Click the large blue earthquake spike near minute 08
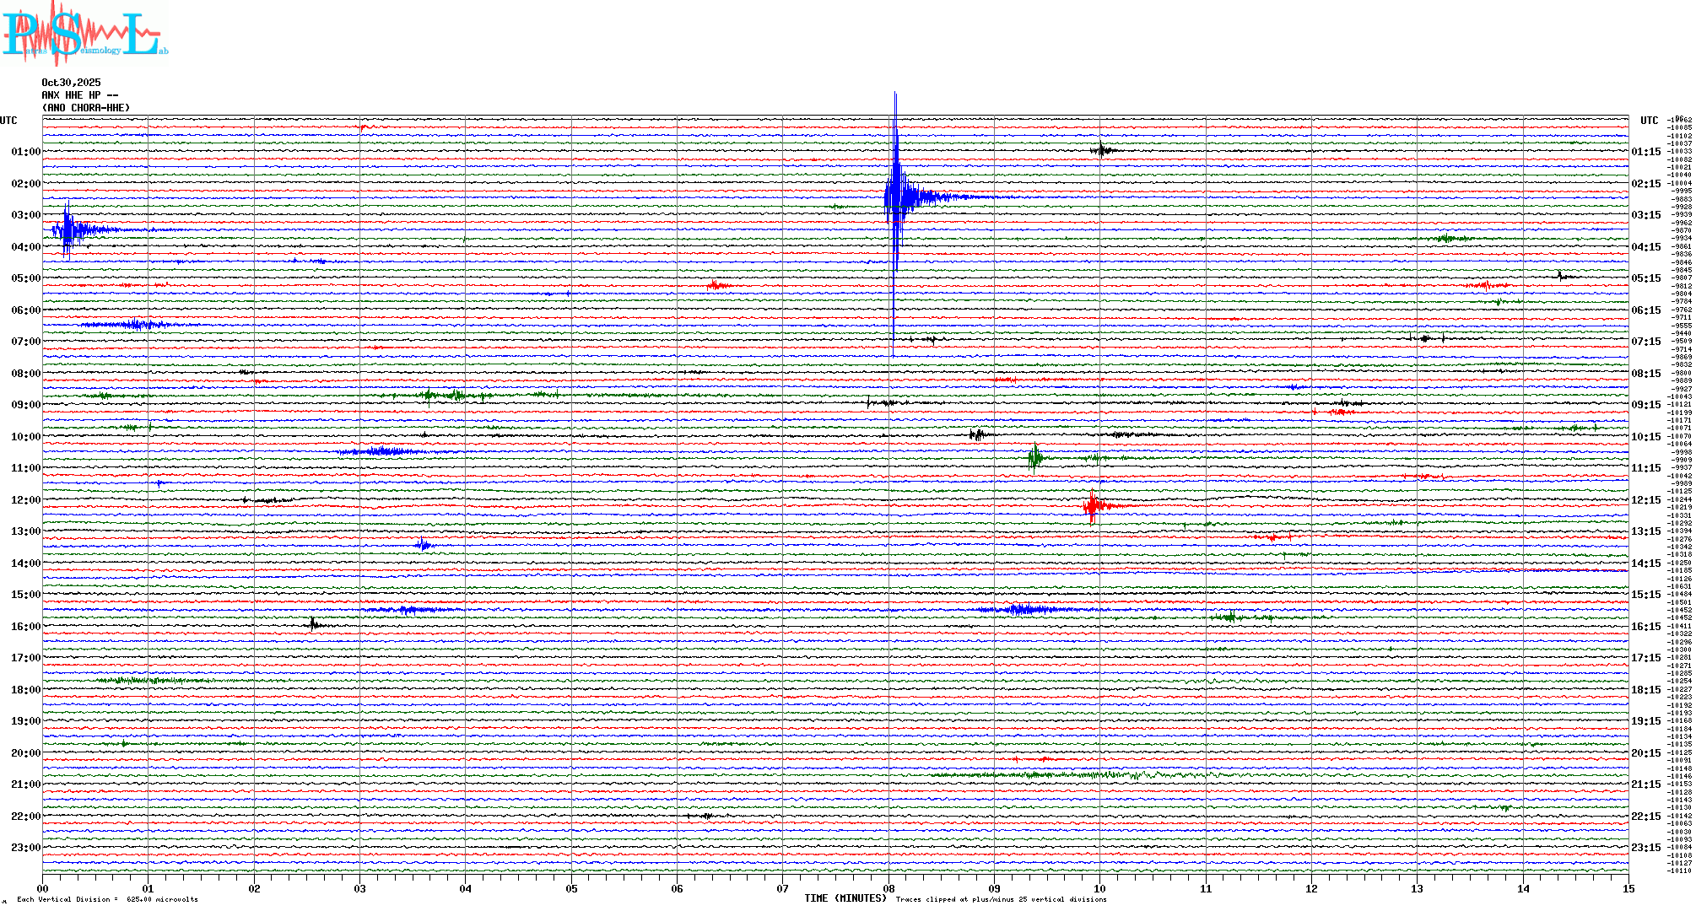This screenshot has height=911, width=1696. click(895, 198)
